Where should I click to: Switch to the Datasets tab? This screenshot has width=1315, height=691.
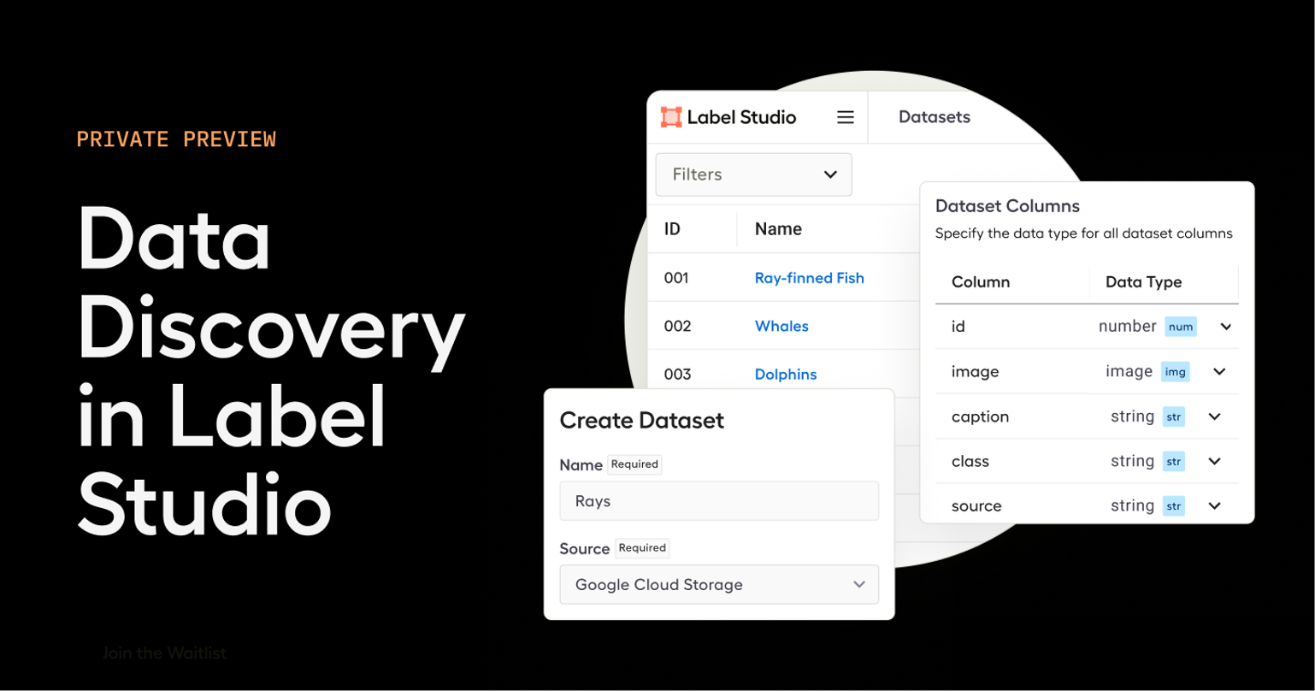coord(934,116)
